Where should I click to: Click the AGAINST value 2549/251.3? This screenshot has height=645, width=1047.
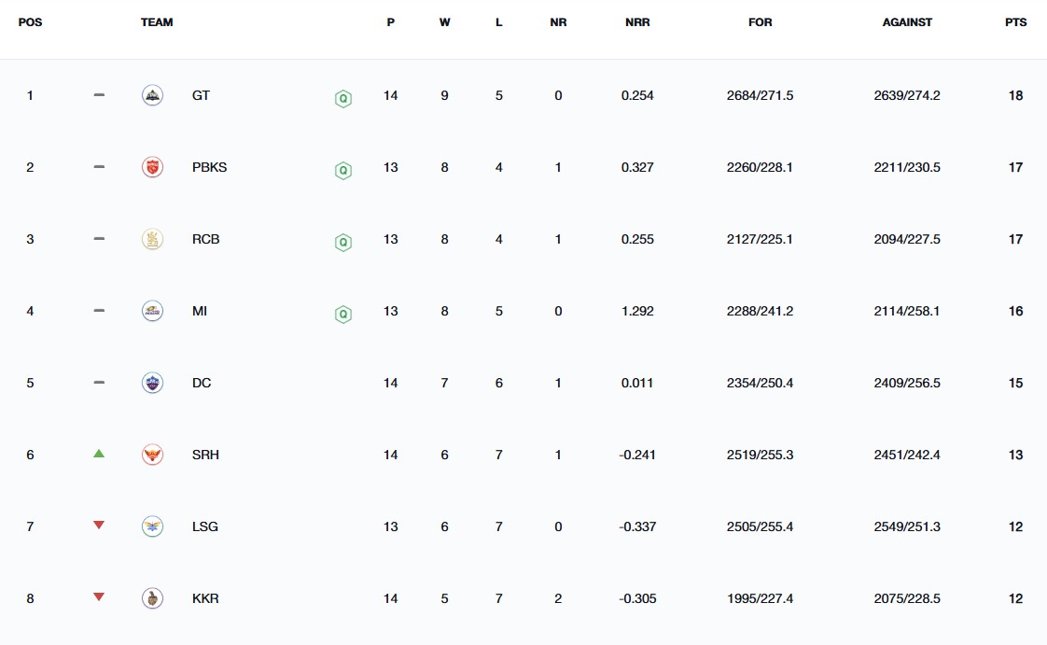907,526
